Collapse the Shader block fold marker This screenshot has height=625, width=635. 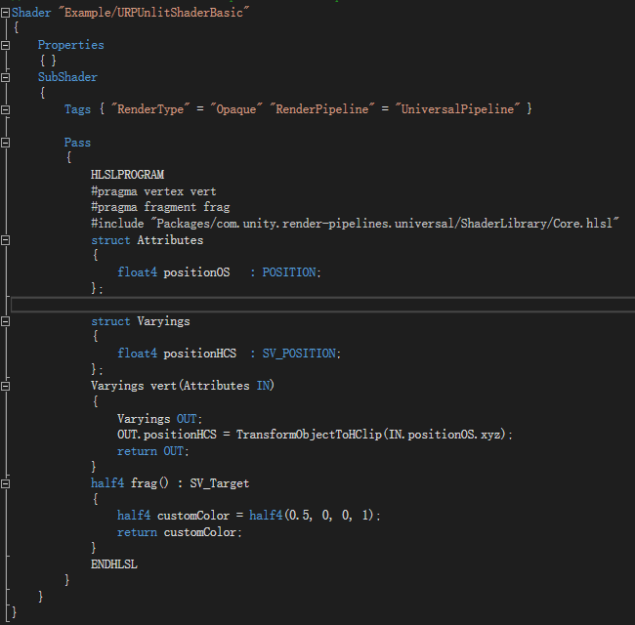click(5, 13)
